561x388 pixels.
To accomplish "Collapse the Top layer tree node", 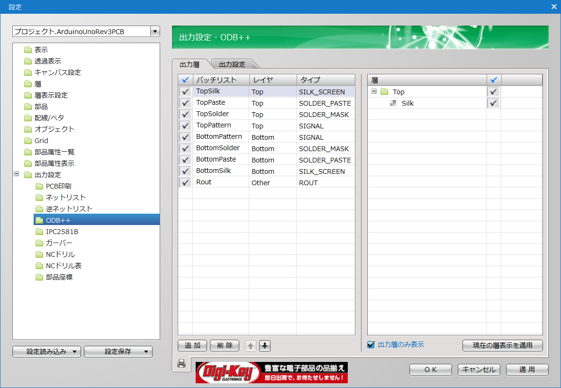I will [374, 91].
